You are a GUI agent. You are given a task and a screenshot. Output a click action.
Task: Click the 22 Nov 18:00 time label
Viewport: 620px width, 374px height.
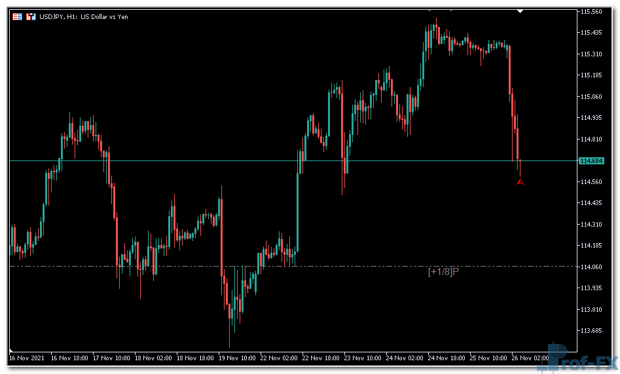(320, 358)
